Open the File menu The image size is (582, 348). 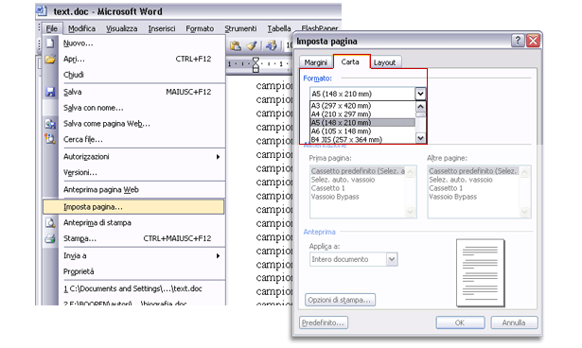pyautogui.click(x=52, y=28)
